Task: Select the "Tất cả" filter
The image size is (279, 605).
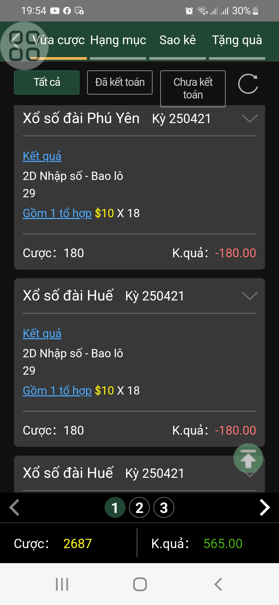Action: pos(47,82)
